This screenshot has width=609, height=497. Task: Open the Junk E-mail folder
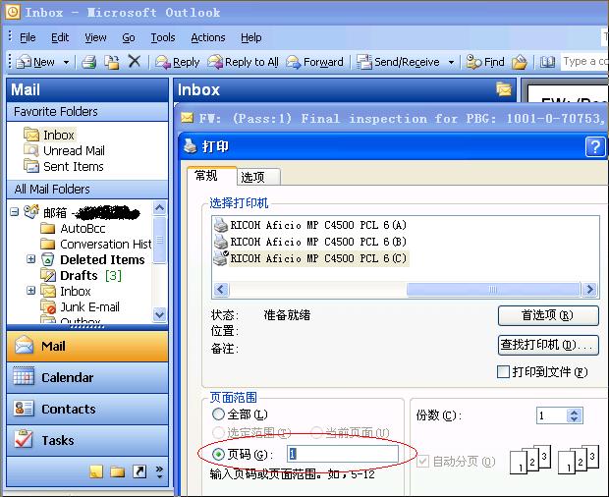point(80,306)
